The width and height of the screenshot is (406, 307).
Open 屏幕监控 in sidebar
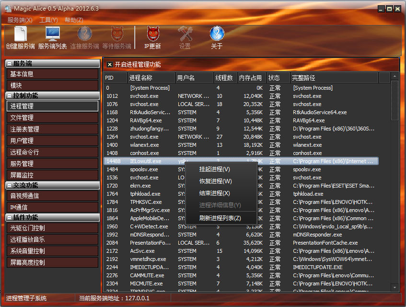pos(52,175)
